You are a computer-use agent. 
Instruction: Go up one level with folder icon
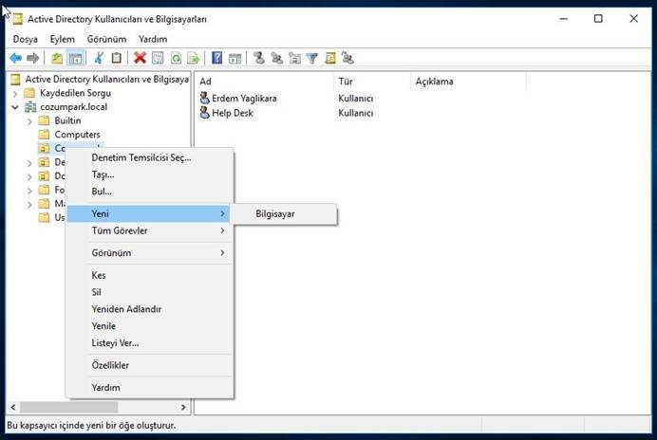click(57, 58)
